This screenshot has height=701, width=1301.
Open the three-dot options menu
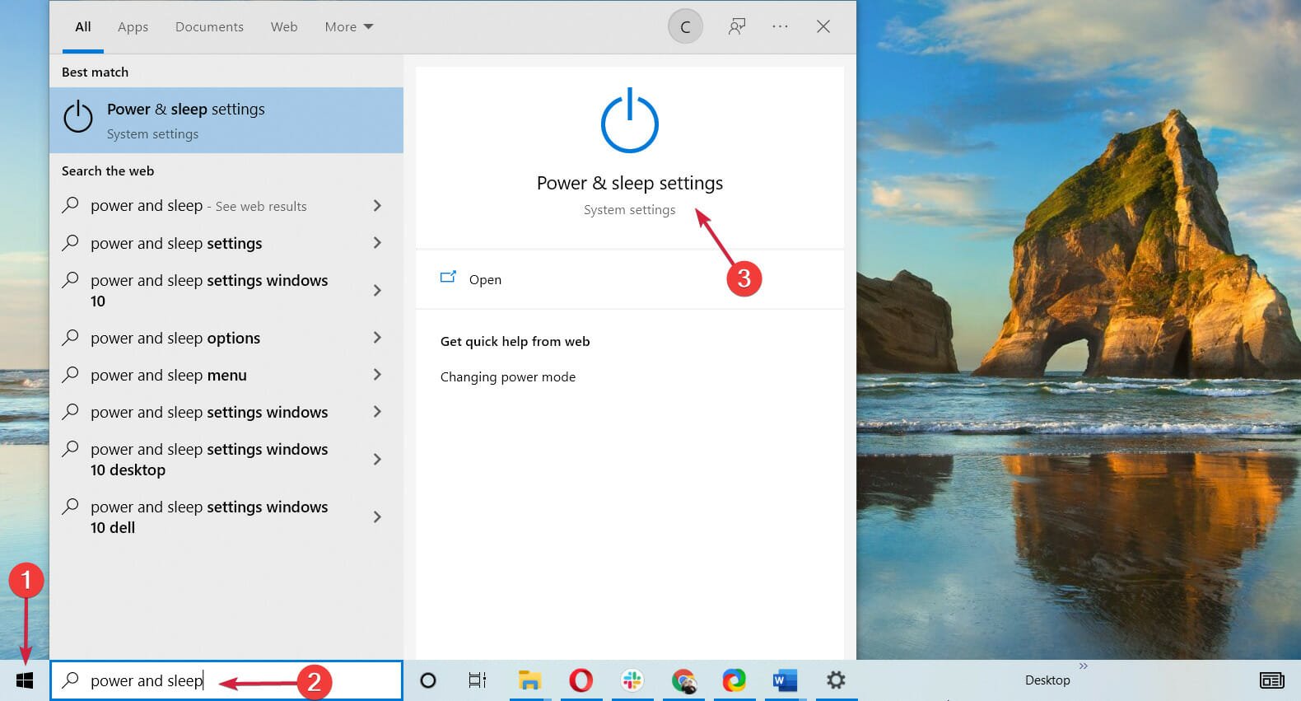coord(780,26)
